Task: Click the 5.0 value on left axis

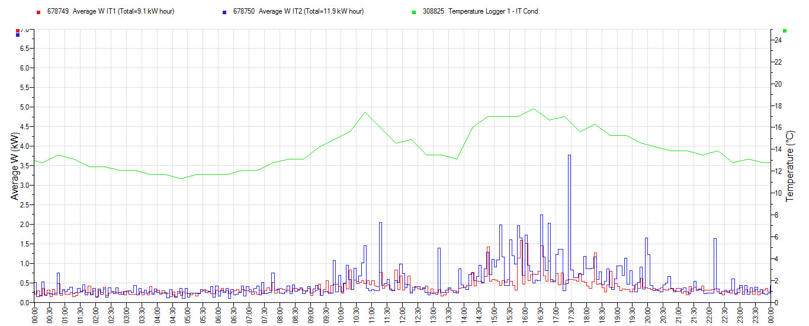Action: click(25, 107)
